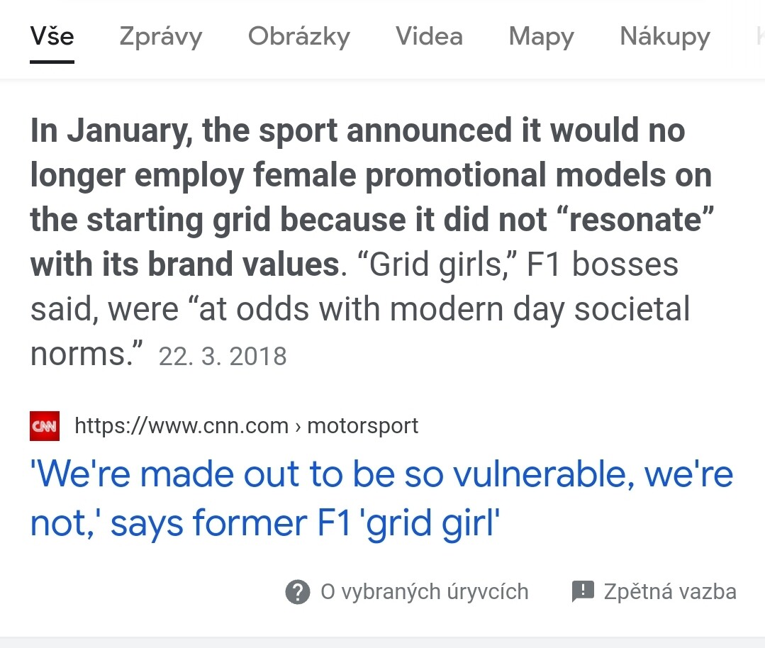Switch to the Nákupy tab
This screenshot has height=648, width=765.
664,37
